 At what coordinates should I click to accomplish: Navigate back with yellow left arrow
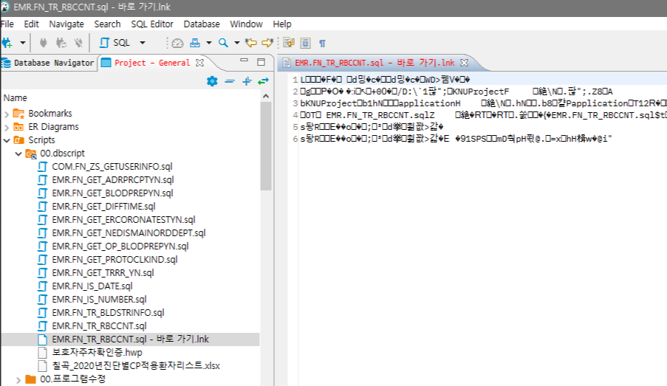(251, 43)
